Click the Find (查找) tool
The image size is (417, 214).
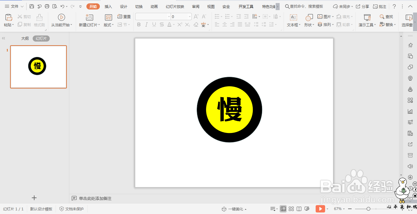(x=386, y=17)
